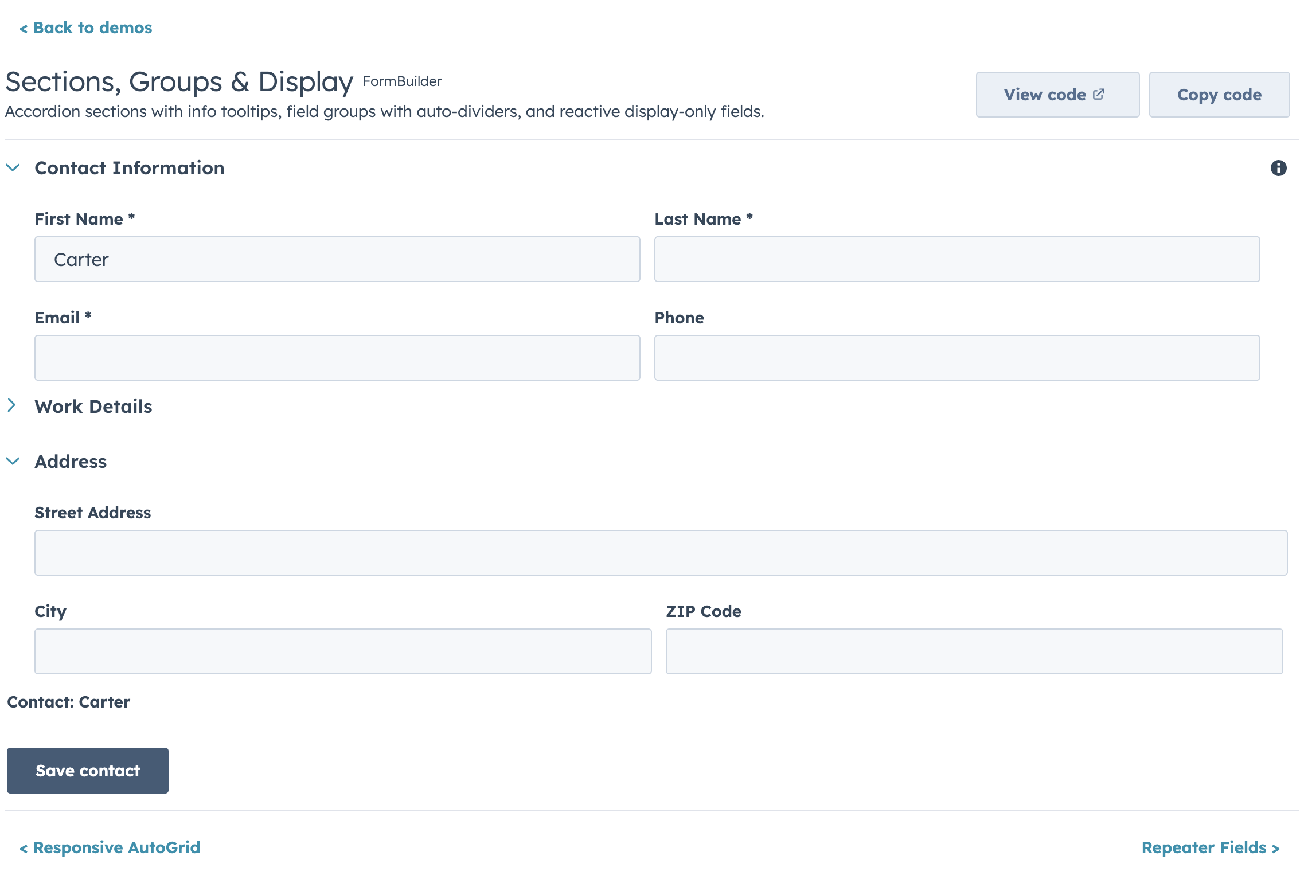Click the Address section title text
The image size is (1304, 875).
coord(71,462)
